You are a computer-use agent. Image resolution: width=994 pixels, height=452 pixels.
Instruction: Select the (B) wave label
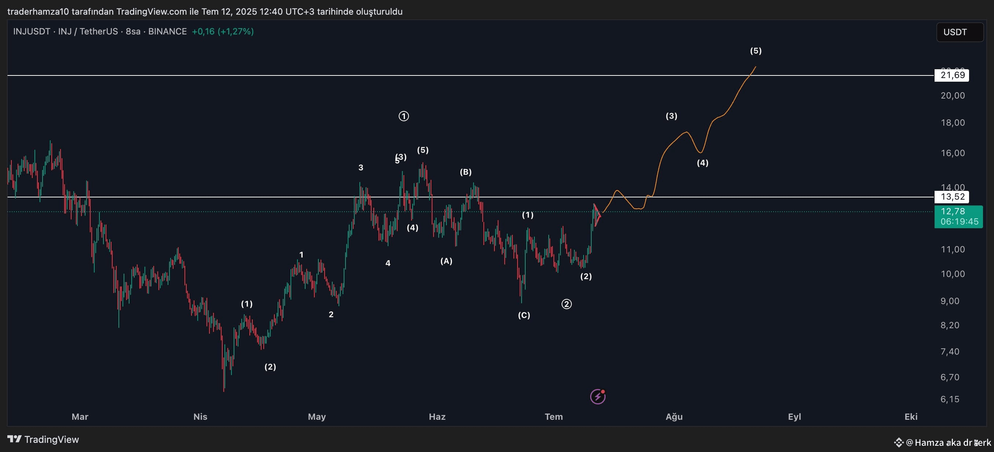click(x=466, y=172)
